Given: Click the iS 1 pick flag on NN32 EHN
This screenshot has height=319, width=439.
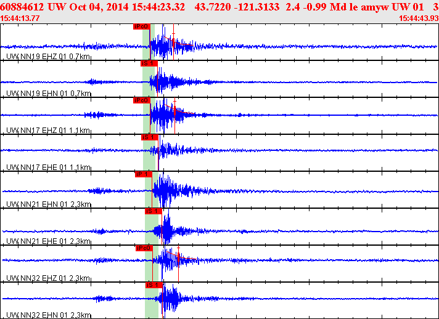Looking at the screenshot, I should pyautogui.click(x=154, y=285).
